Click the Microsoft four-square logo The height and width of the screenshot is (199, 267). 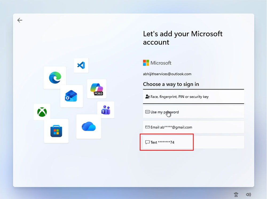(146, 63)
